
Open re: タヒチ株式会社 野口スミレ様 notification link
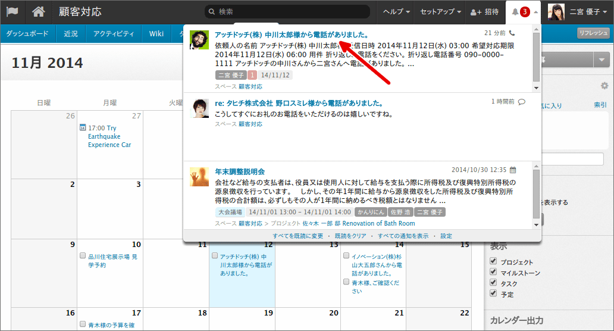[x=299, y=103]
